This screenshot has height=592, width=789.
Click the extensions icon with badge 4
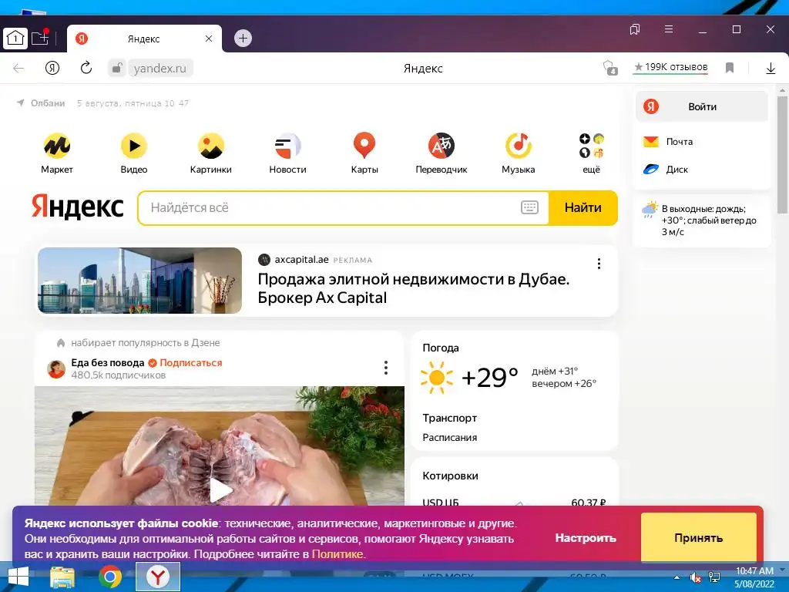click(x=610, y=68)
